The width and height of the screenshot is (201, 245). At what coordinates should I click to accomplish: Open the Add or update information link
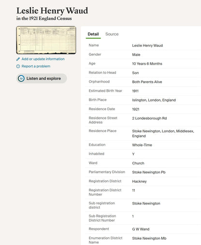[43, 59]
